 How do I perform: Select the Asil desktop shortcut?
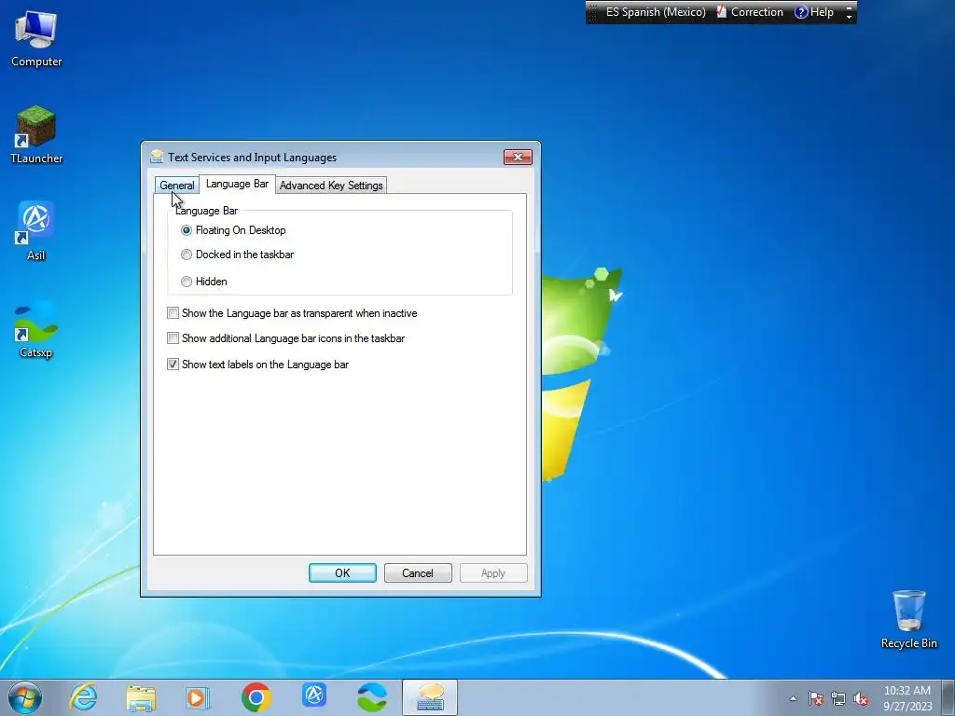tap(36, 231)
